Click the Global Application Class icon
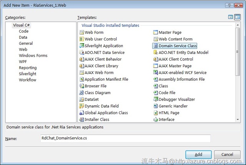 81,113
